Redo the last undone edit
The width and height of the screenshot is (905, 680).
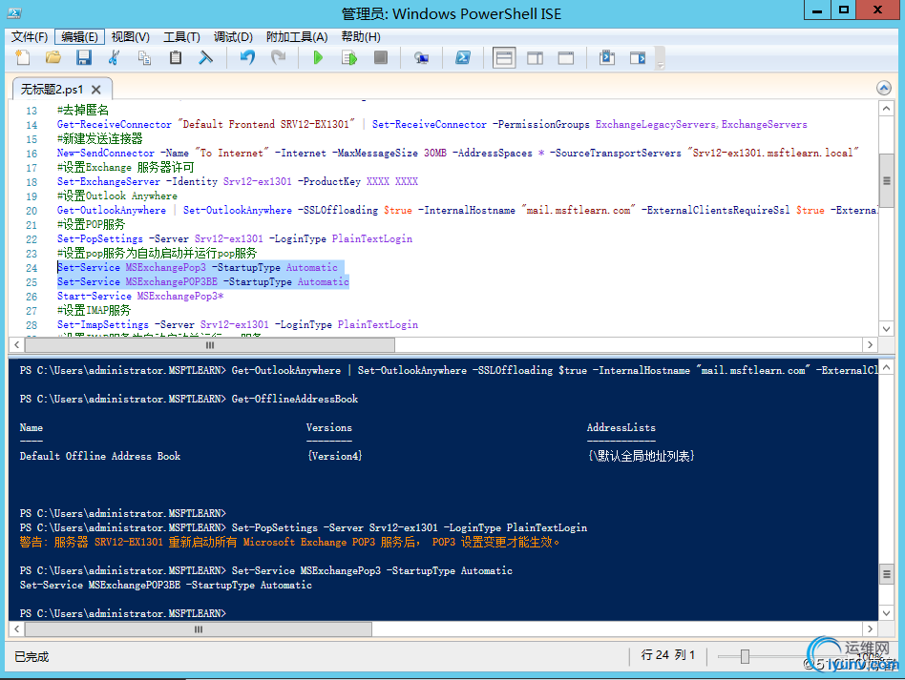click(279, 57)
